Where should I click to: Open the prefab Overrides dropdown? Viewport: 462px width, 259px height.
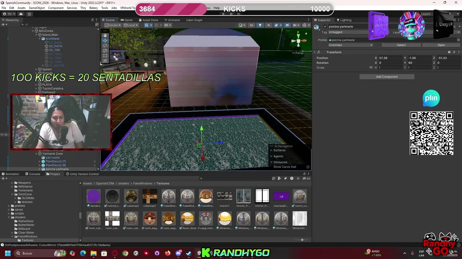pyautogui.click(x=350, y=45)
